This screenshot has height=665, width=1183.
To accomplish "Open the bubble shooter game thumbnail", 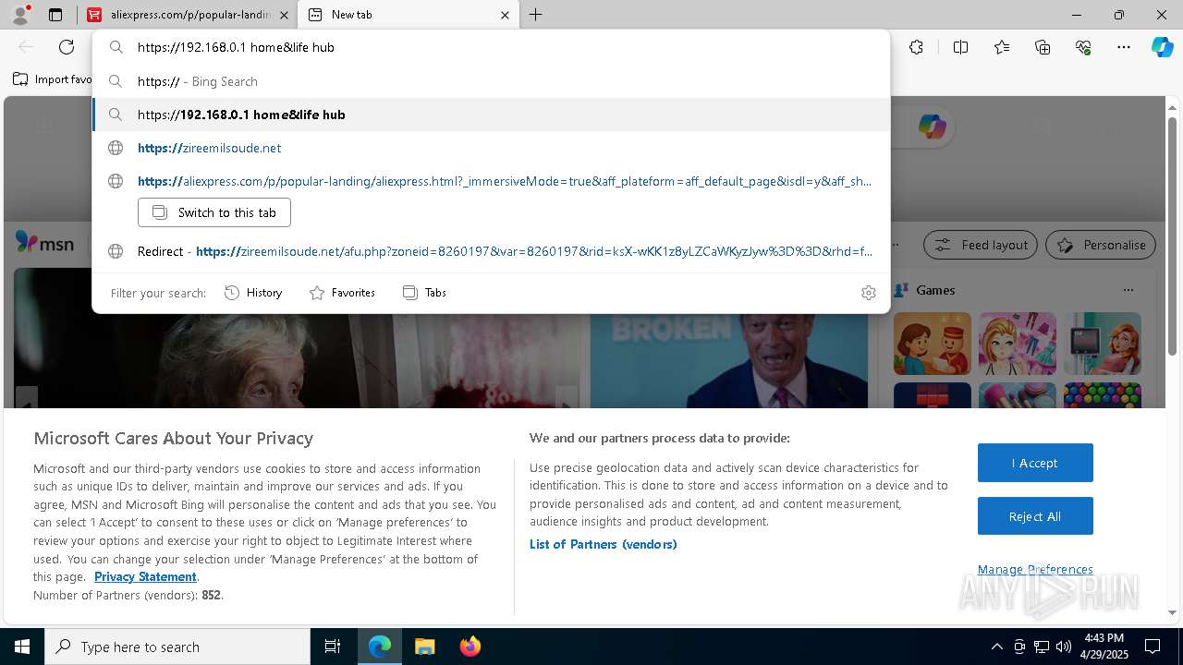I will tap(1103, 395).
